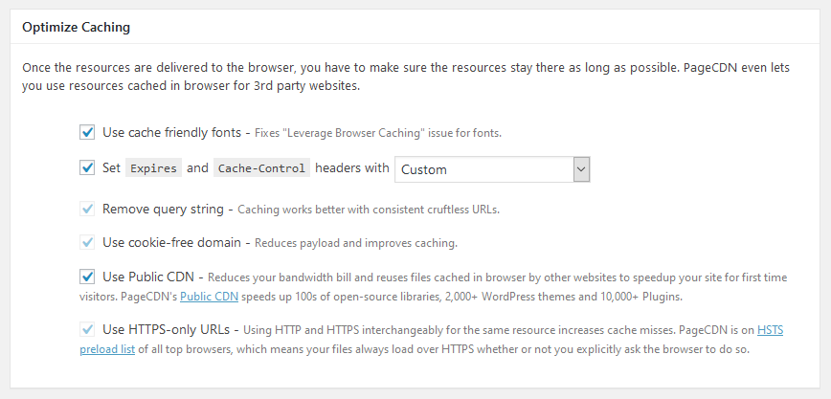Uncheck the Set Expires headers checkbox
831x399 pixels.
coord(87,168)
